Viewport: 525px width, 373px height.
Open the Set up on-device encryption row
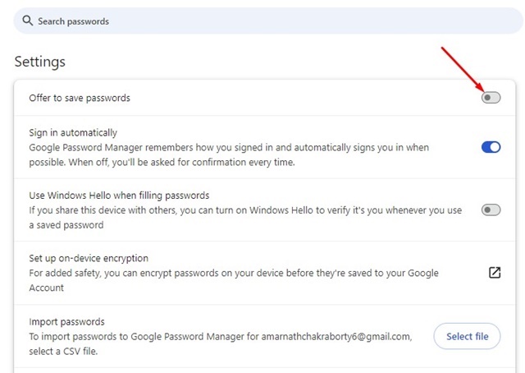[x=89, y=258]
